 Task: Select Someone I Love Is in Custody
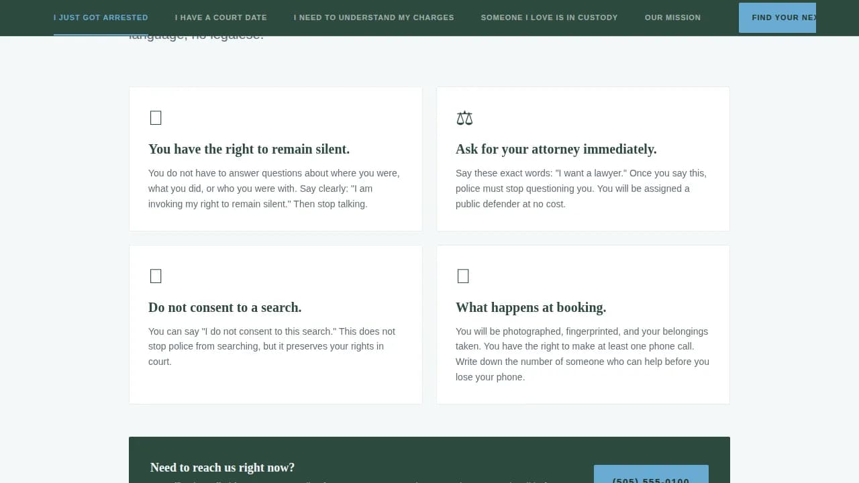click(549, 17)
